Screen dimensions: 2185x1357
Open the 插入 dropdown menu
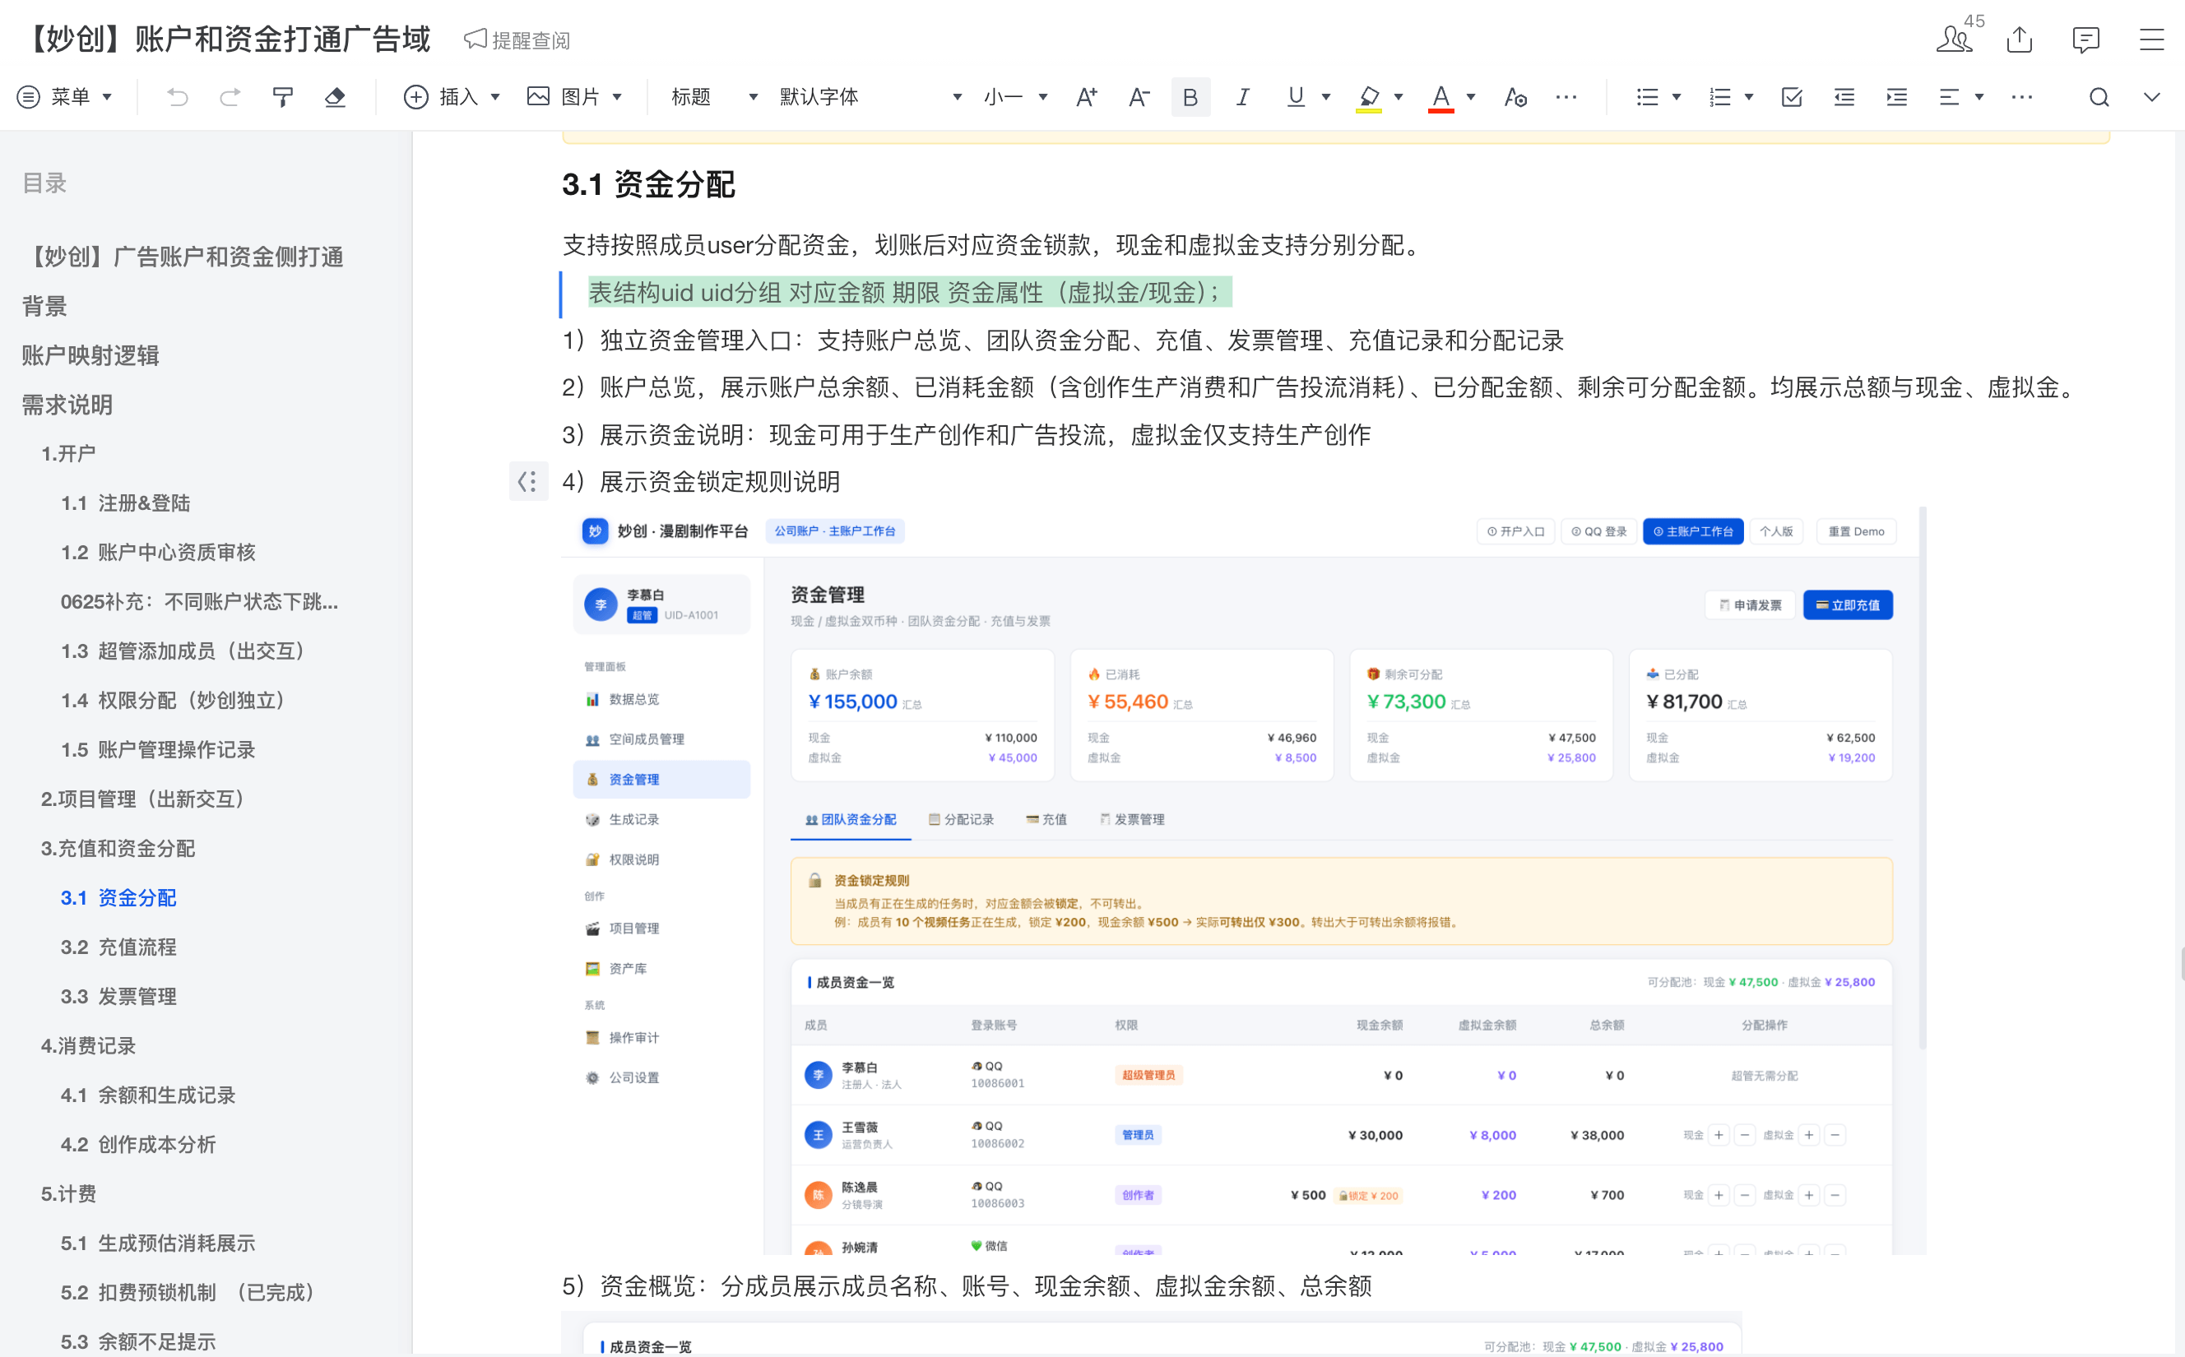click(x=452, y=97)
